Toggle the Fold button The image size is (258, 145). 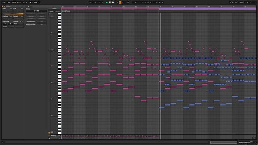click(x=51, y=12)
